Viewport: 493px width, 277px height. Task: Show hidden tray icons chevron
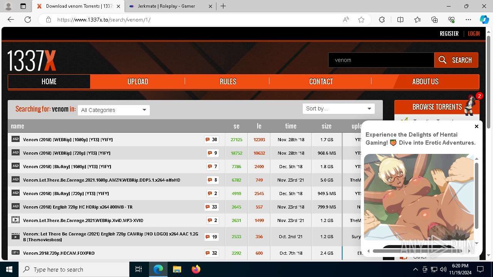click(416, 269)
